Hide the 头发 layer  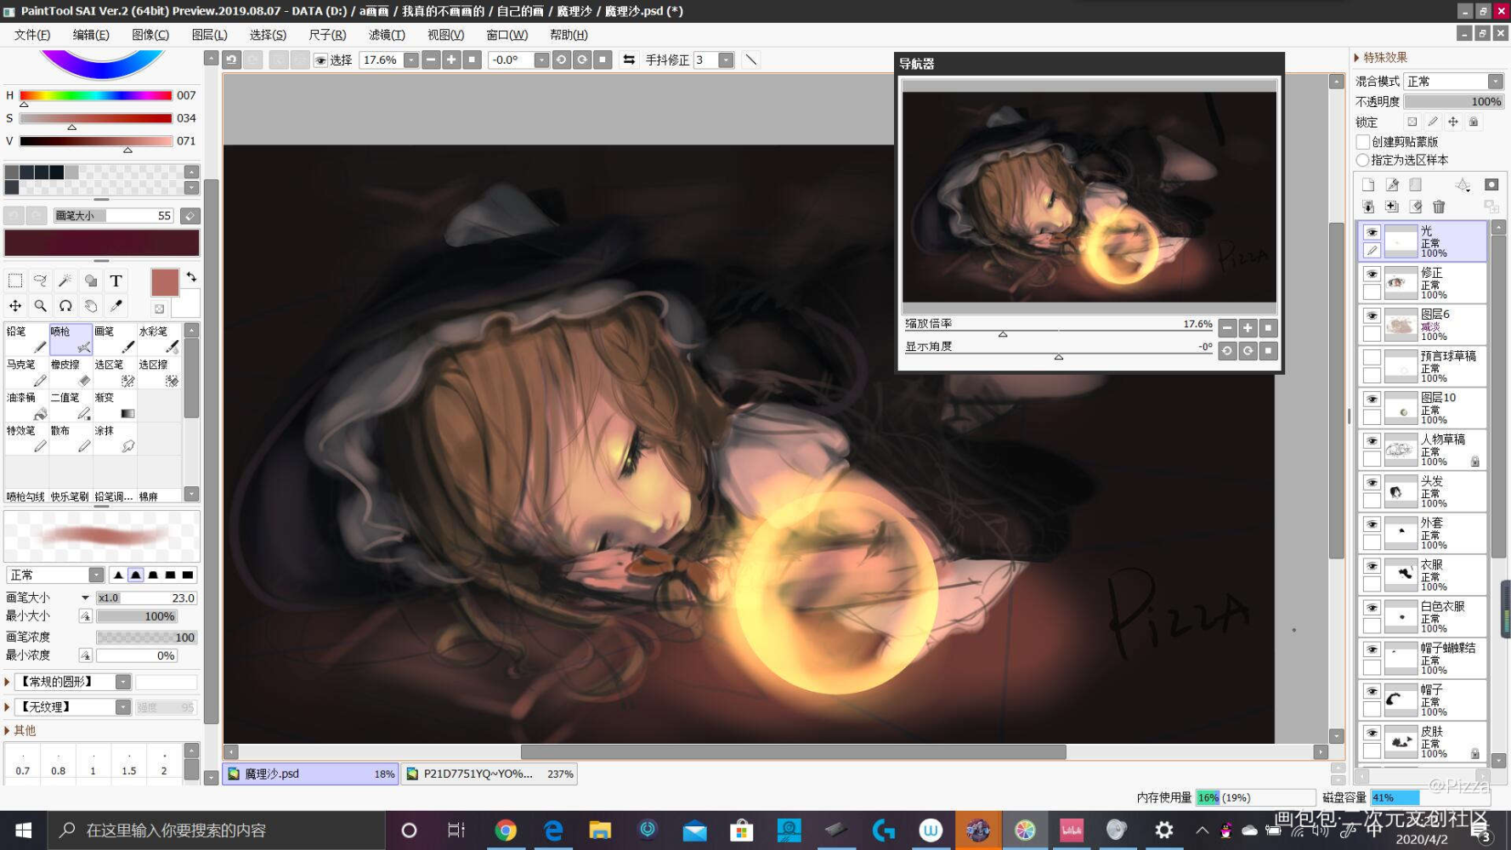pyautogui.click(x=1372, y=483)
